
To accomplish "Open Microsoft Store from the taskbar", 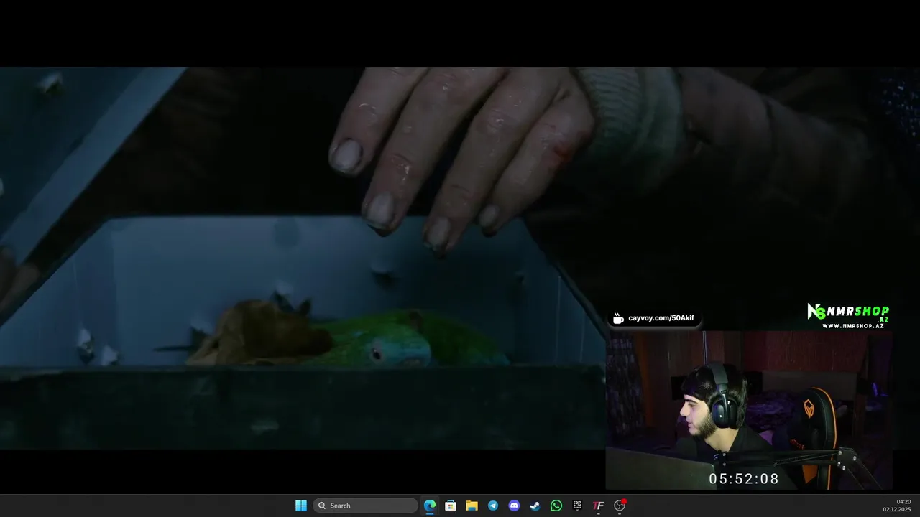I will [451, 506].
